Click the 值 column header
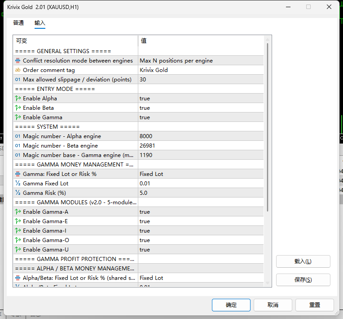 click(x=201, y=41)
